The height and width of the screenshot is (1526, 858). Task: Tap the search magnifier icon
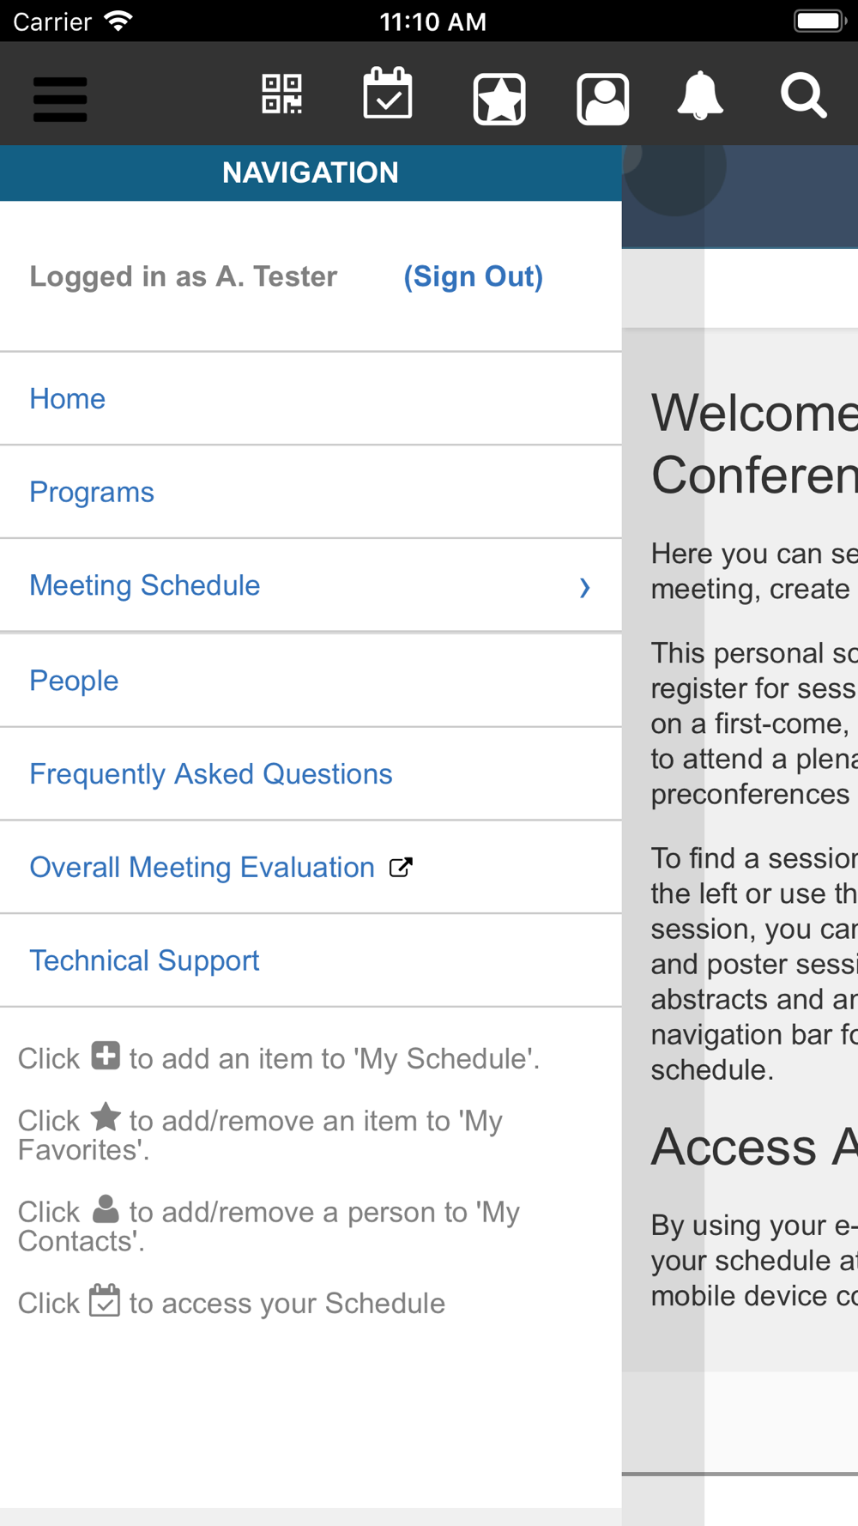[x=804, y=95]
